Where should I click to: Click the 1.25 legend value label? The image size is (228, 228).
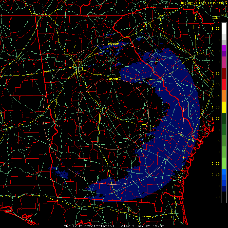(x=216, y=119)
